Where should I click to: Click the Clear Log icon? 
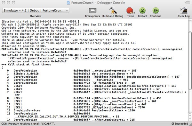[x=184, y=11]
